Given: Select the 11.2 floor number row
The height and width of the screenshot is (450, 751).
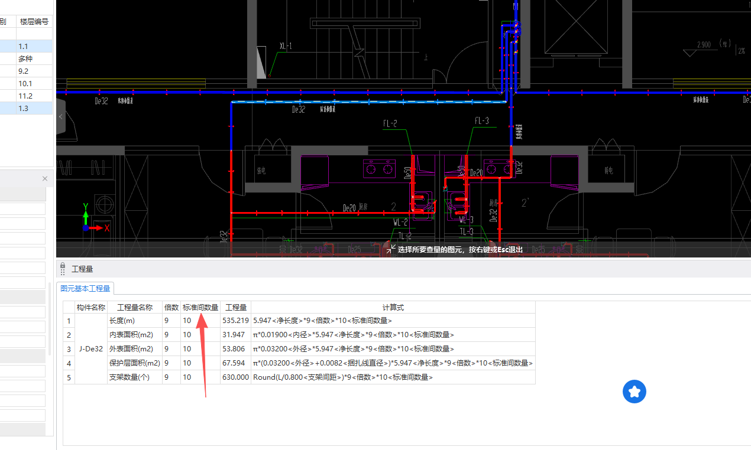Looking at the screenshot, I should pos(34,96).
